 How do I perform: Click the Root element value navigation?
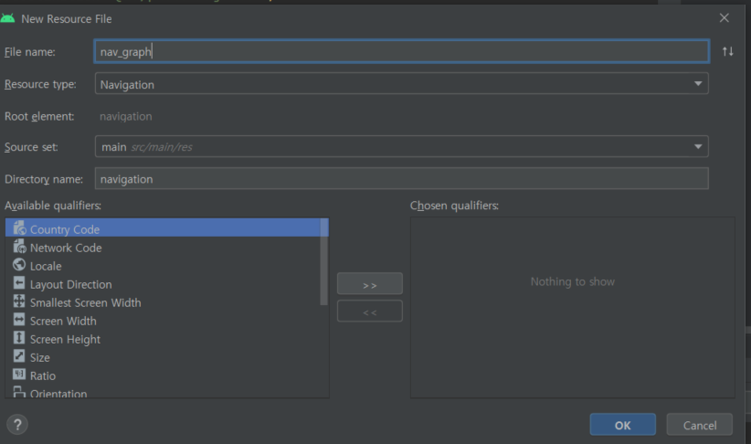click(x=125, y=116)
